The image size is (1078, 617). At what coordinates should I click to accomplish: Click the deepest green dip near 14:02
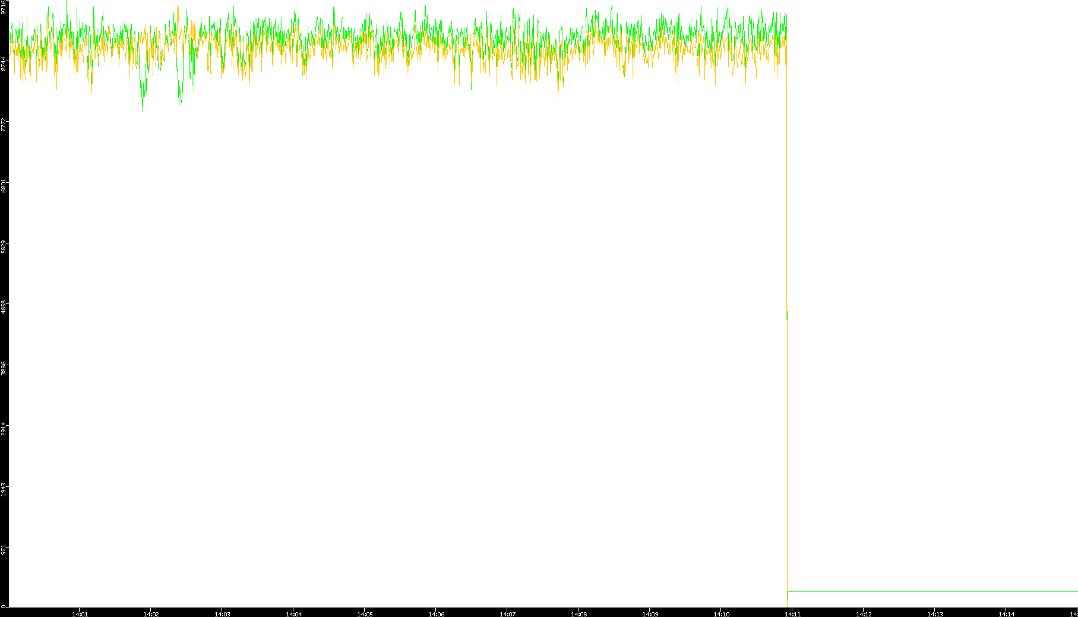tap(143, 110)
